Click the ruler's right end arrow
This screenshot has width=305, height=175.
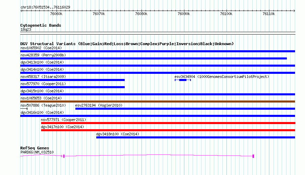(x=294, y=11)
